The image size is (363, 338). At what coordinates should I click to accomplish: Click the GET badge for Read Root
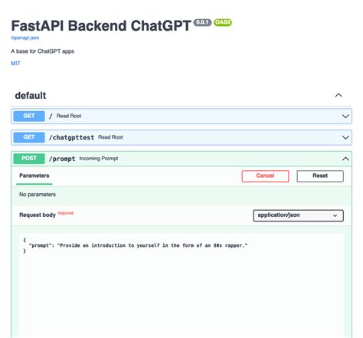29,116
